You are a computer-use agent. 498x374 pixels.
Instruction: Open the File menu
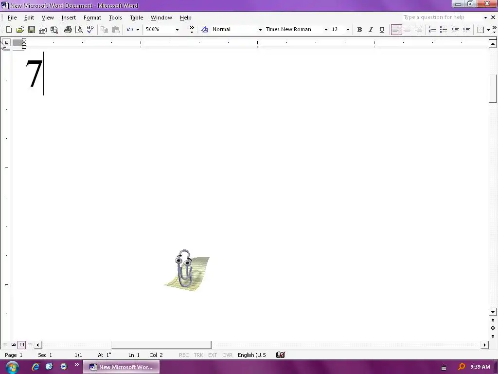12,18
